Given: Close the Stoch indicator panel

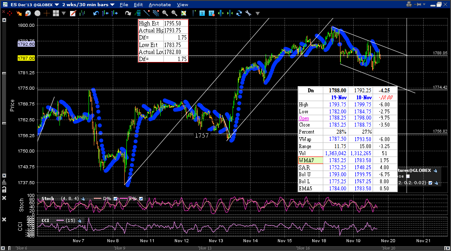Looking at the screenshot, I should point(4,198).
